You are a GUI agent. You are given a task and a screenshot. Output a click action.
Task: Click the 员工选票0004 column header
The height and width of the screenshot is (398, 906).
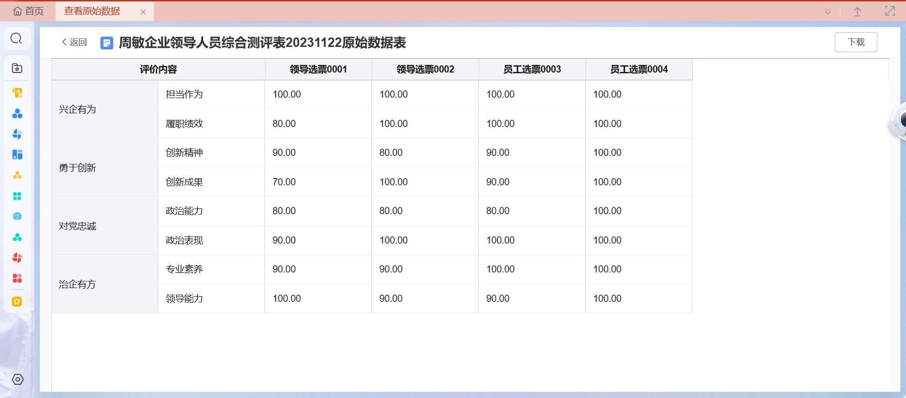[x=639, y=69]
